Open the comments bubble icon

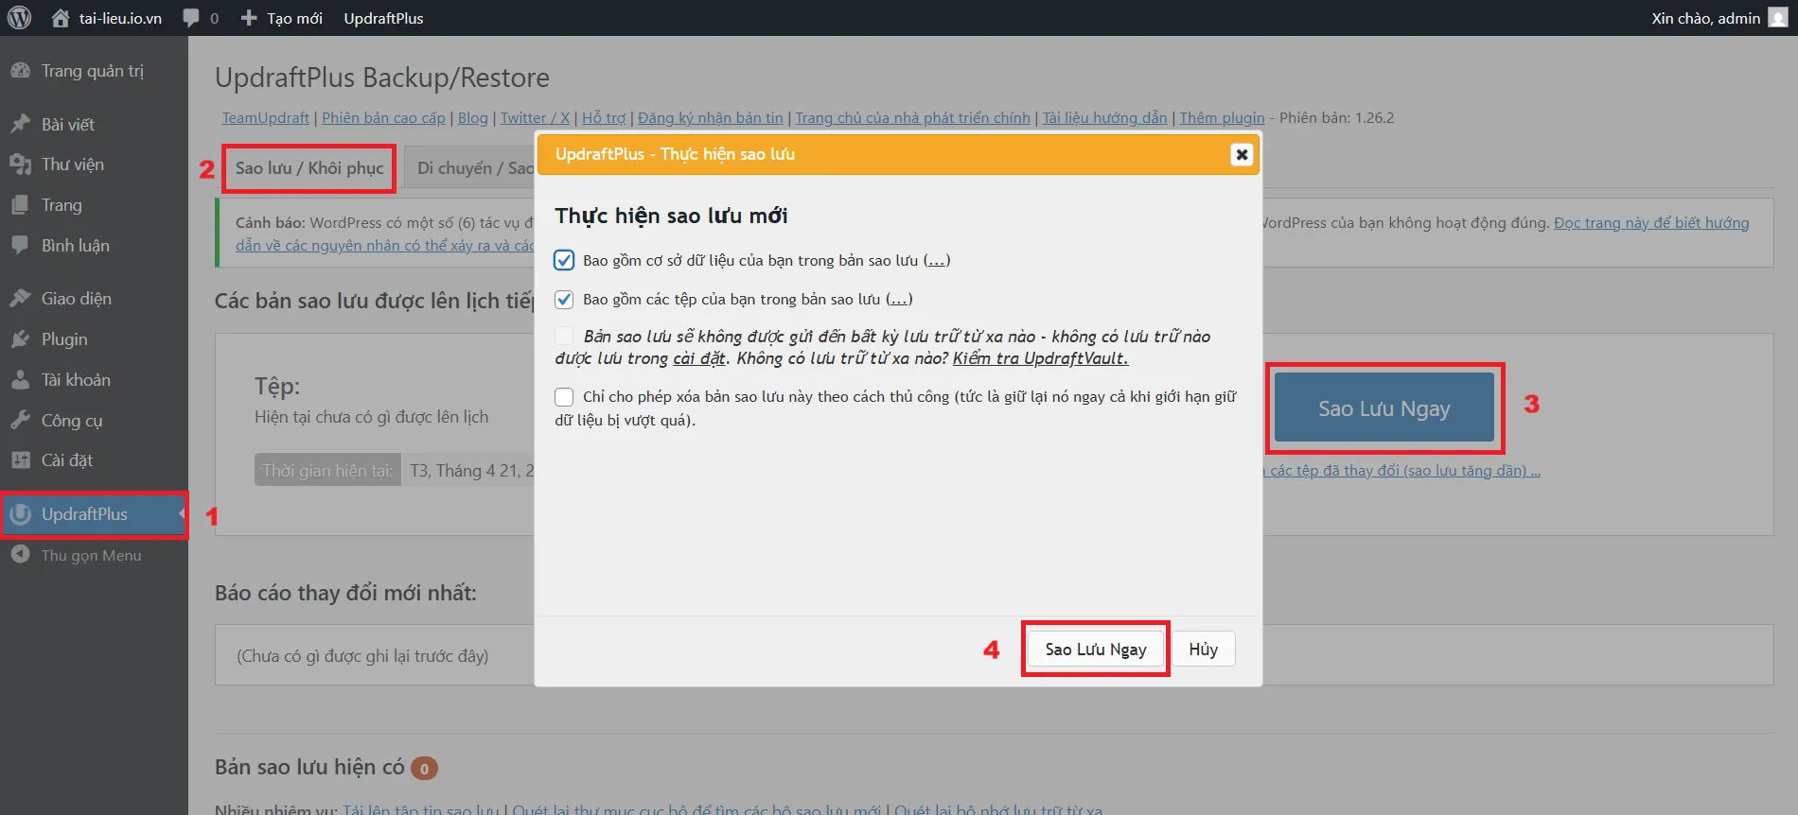point(191,18)
